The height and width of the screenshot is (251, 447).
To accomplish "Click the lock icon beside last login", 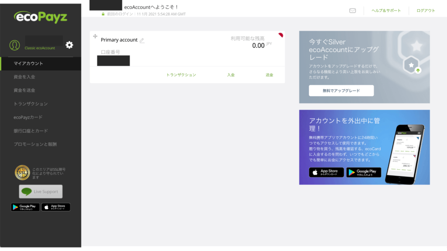I will pyautogui.click(x=103, y=14).
